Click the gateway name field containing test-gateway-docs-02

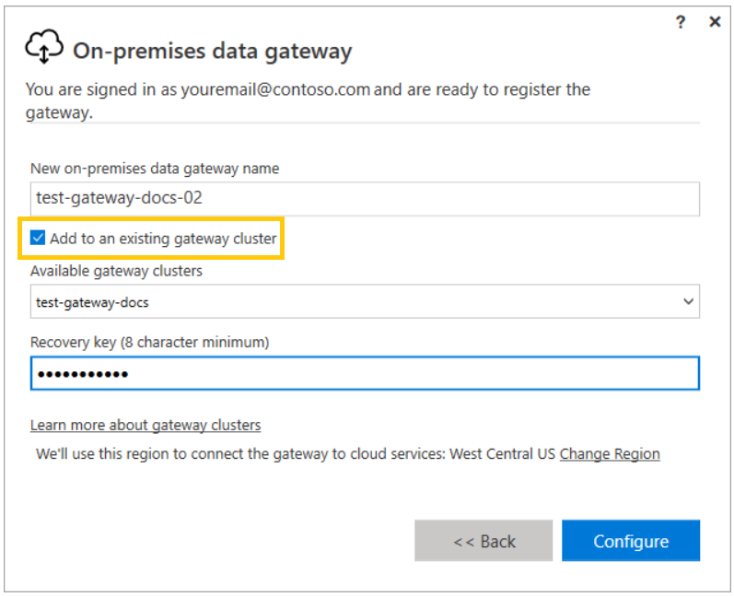[x=364, y=198]
